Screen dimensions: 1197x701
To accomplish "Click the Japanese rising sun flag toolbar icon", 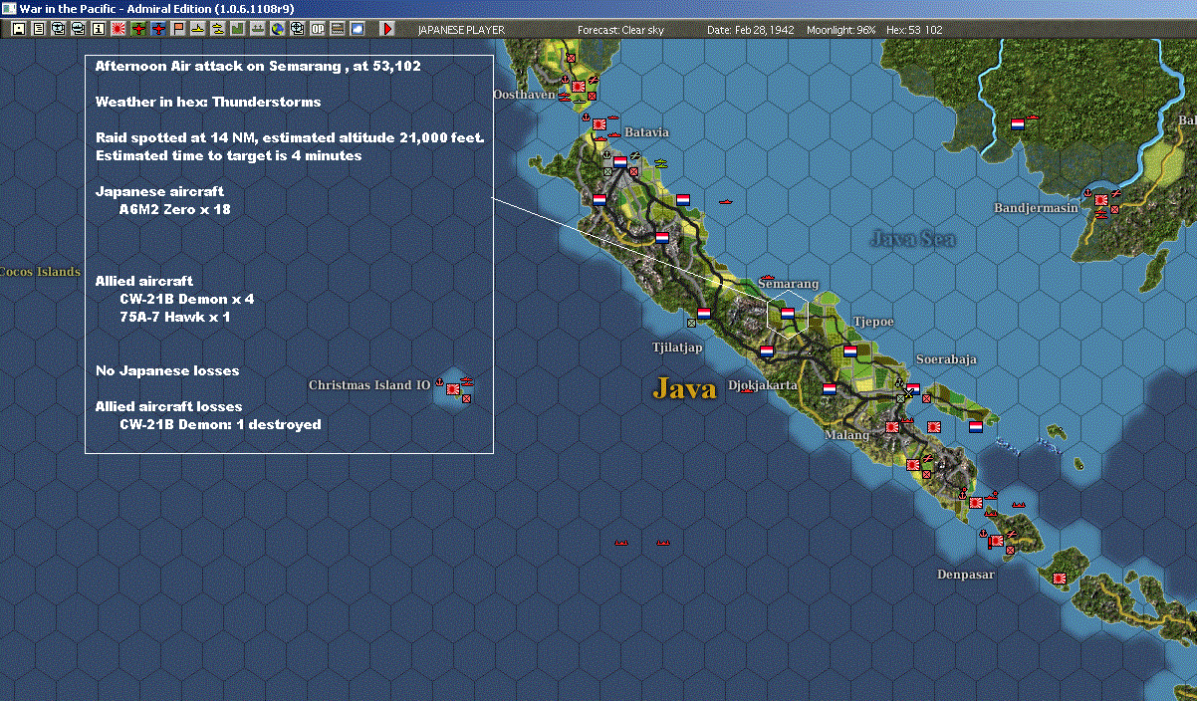I will (x=119, y=29).
